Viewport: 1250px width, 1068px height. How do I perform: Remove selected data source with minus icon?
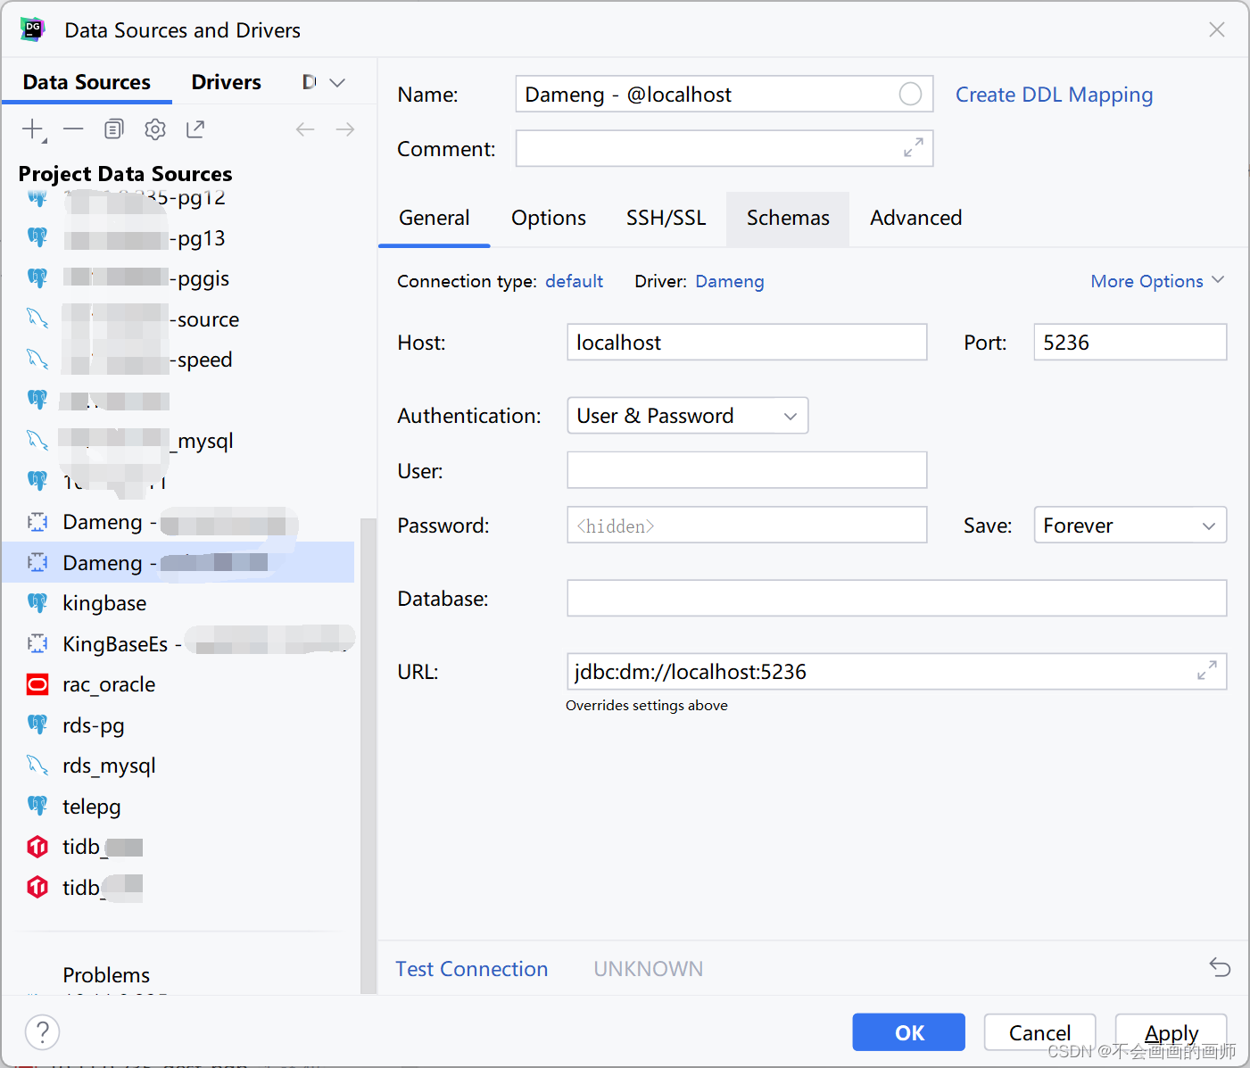[73, 129]
